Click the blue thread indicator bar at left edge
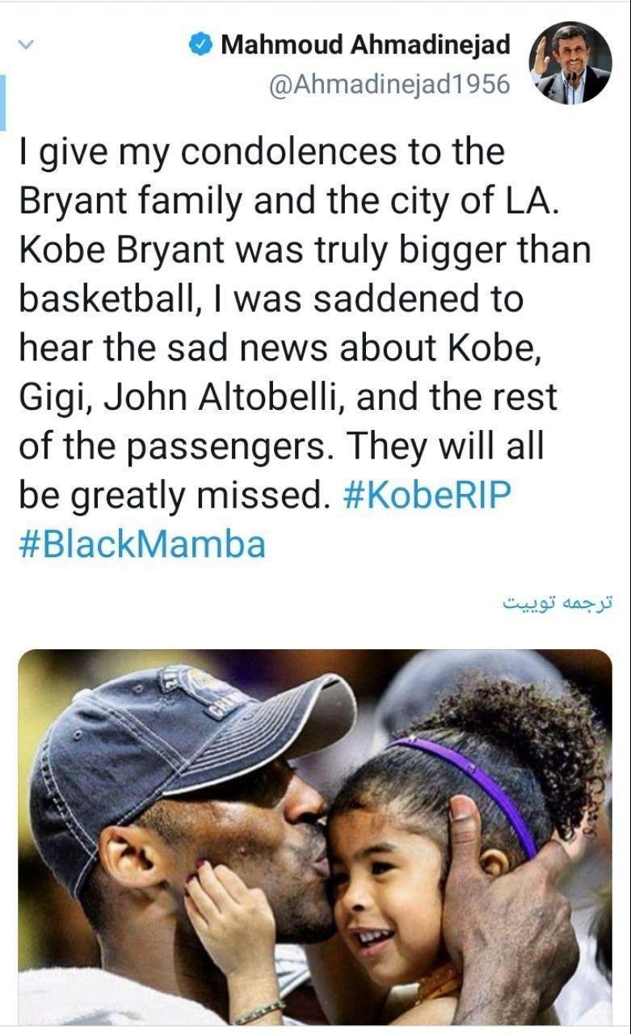This screenshot has width=631, height=1034. click(x=2, y=103)
